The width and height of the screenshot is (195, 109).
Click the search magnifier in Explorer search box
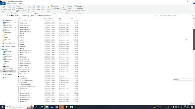pos(192,16)
